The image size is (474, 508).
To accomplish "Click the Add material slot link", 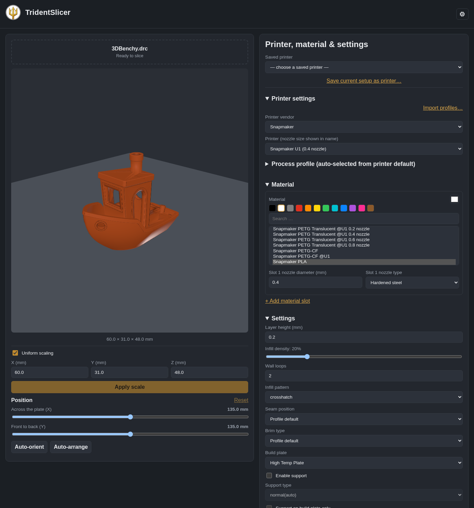I will click(287, 301).
